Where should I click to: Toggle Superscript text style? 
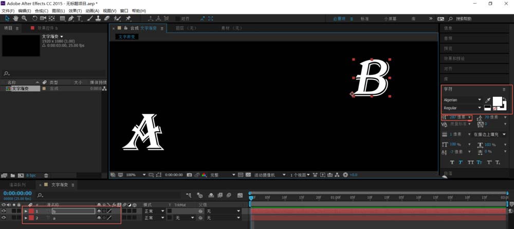(489, 162)
